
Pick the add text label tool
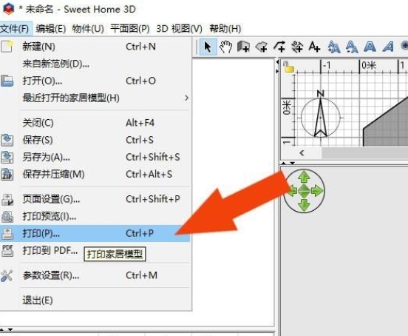click(x=314, y=47)
